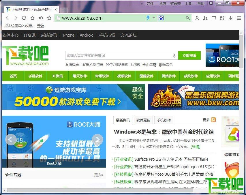This screenshot has width=246, height=195.
Task: Click 更多» next to 软件专题
Action: (99, 175)
